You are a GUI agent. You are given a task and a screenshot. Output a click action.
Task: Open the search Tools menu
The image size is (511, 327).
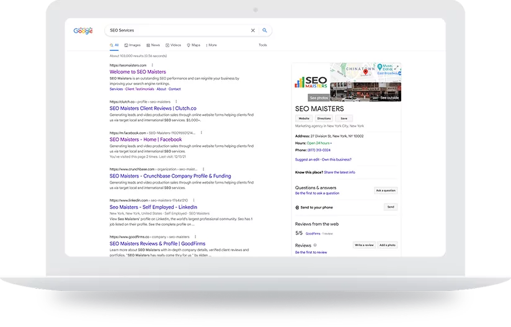[263, 45]
